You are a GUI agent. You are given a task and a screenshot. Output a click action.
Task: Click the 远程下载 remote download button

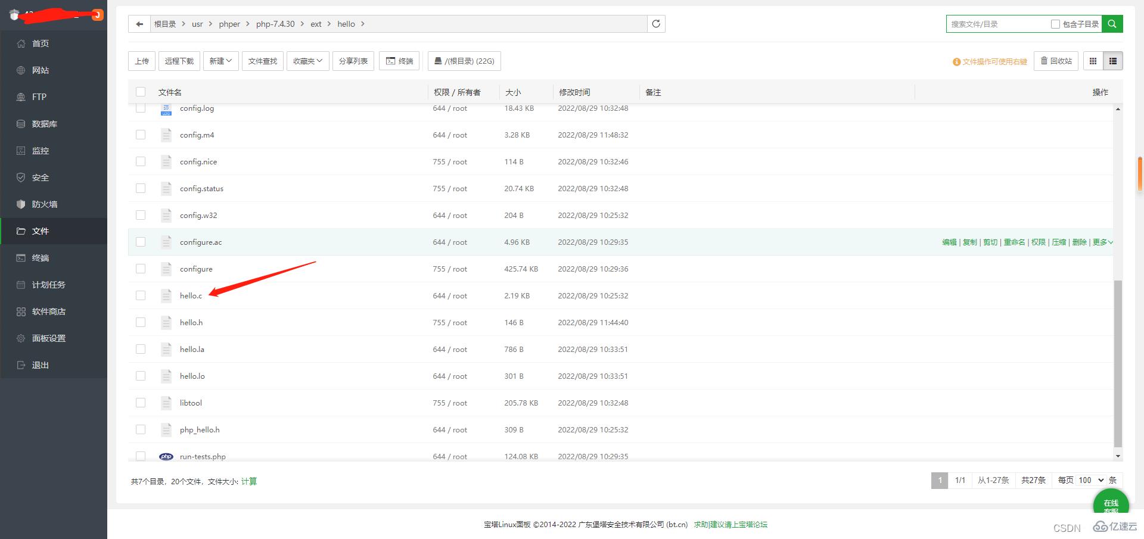pos(179,61)
